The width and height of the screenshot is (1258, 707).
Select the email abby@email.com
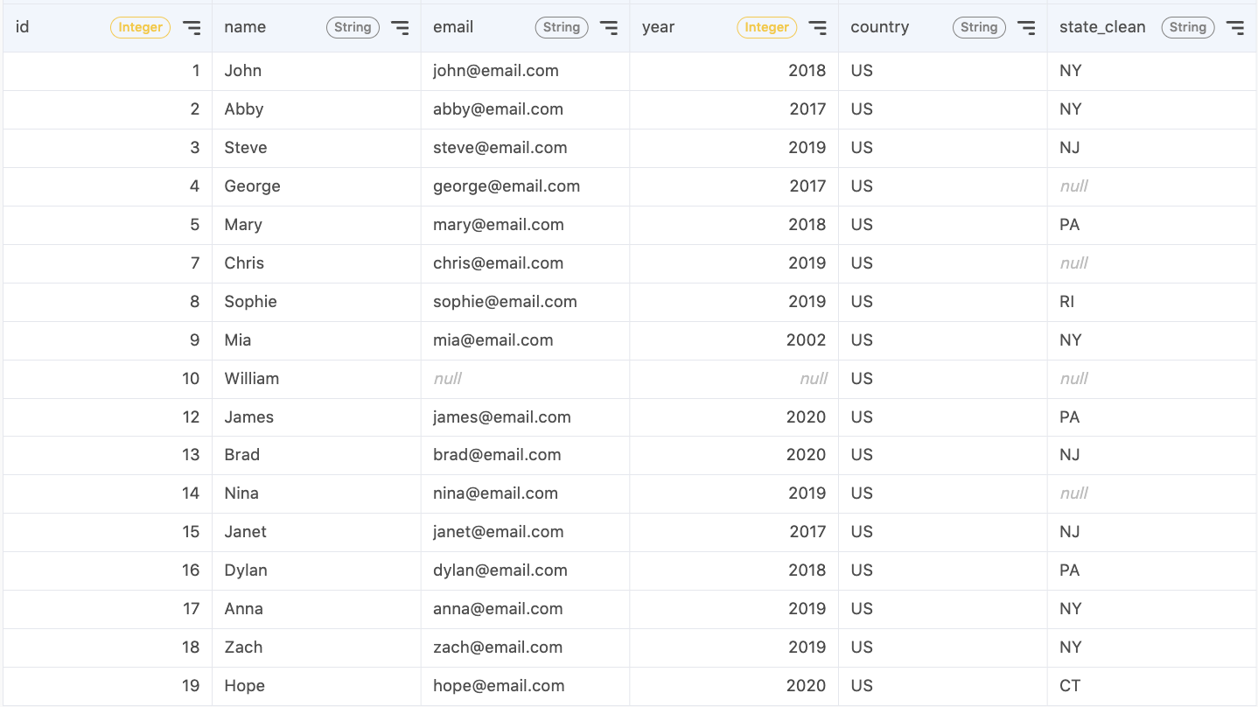pos(498,109)
